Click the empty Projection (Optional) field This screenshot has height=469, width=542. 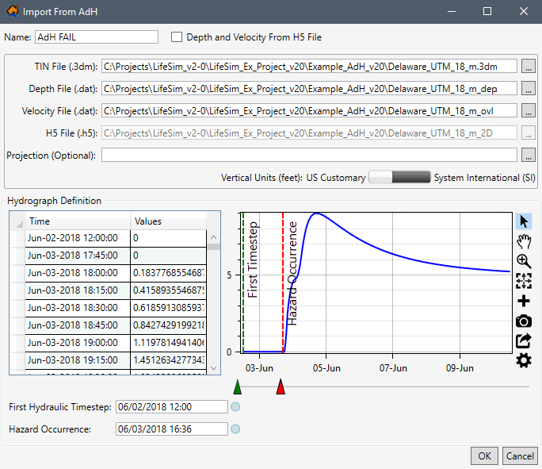309,155
